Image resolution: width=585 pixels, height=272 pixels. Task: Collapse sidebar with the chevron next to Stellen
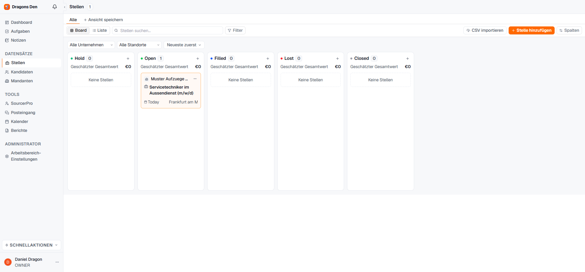click(65, 7)
